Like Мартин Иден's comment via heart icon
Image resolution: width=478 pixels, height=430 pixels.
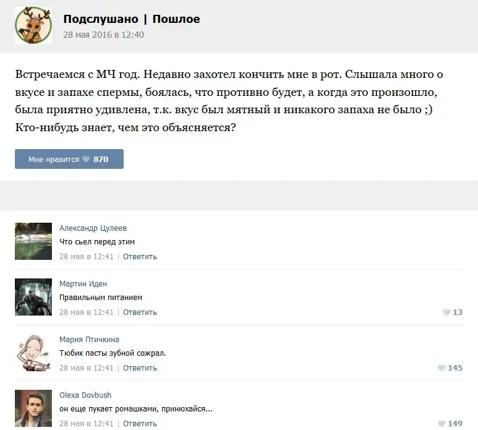(446, 312)
